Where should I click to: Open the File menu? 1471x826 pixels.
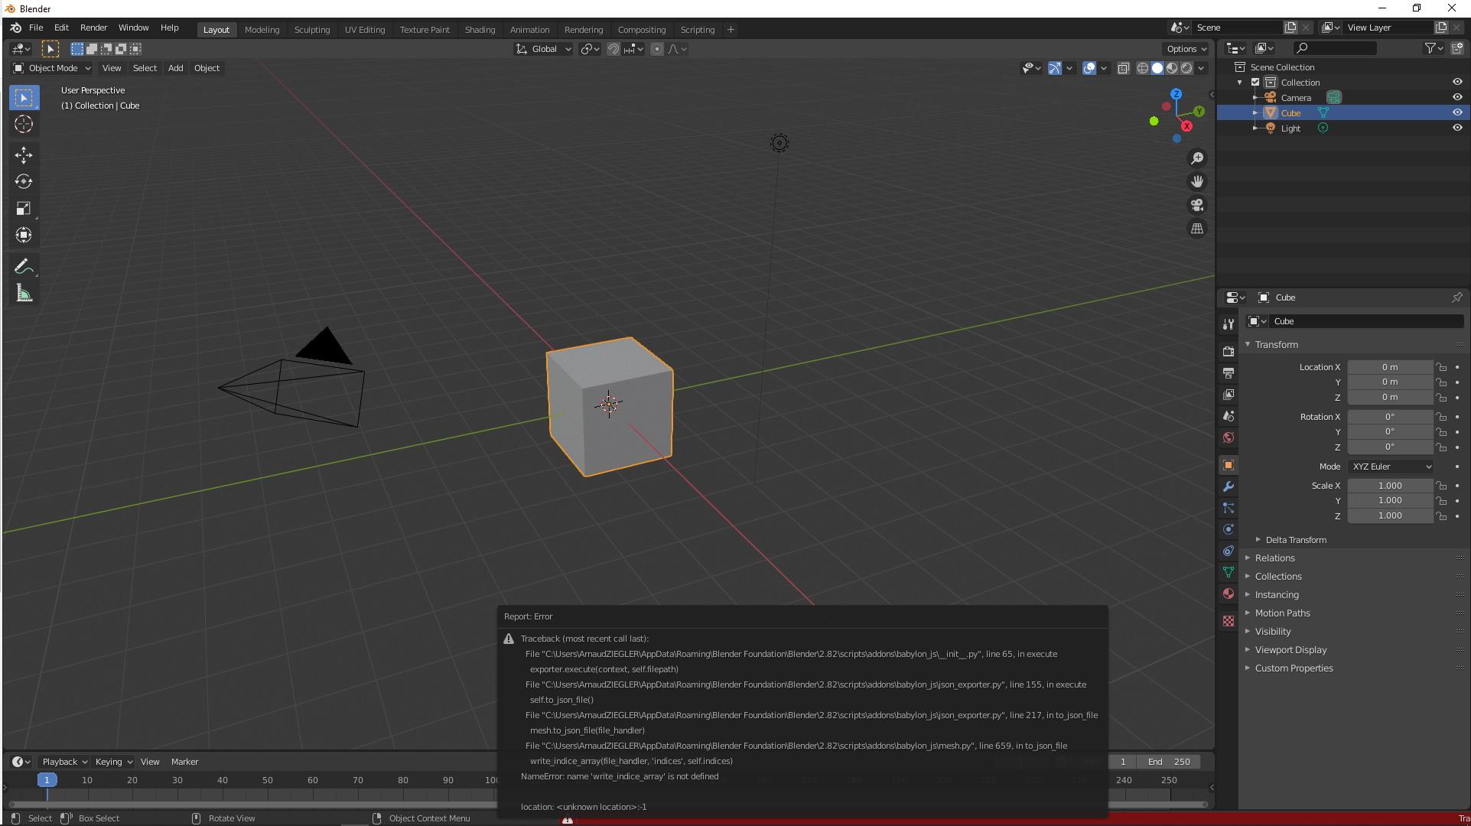pos(36,28)
